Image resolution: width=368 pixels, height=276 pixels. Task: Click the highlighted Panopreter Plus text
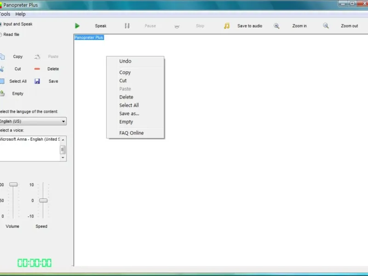click(x=89, y=38)
